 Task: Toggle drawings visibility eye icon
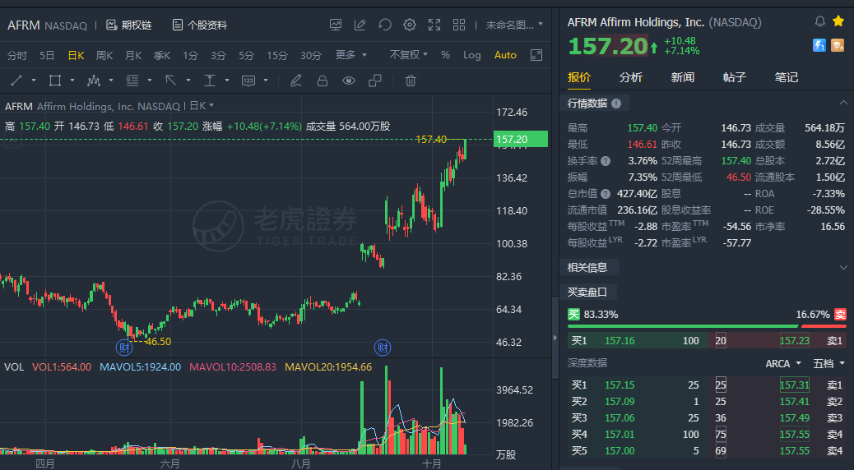[x=349, y=81]
